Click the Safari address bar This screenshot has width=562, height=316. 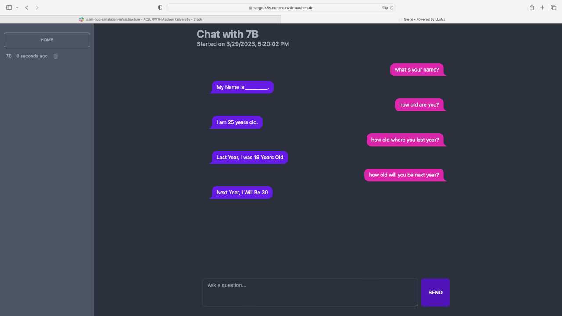281,7
